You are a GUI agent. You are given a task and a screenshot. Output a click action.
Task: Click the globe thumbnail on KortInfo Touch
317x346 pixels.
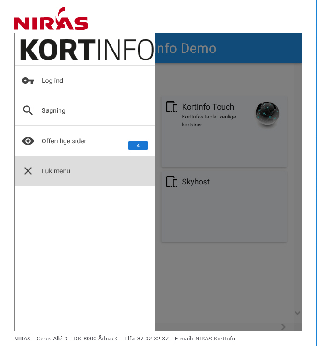[x=267, y=113]
